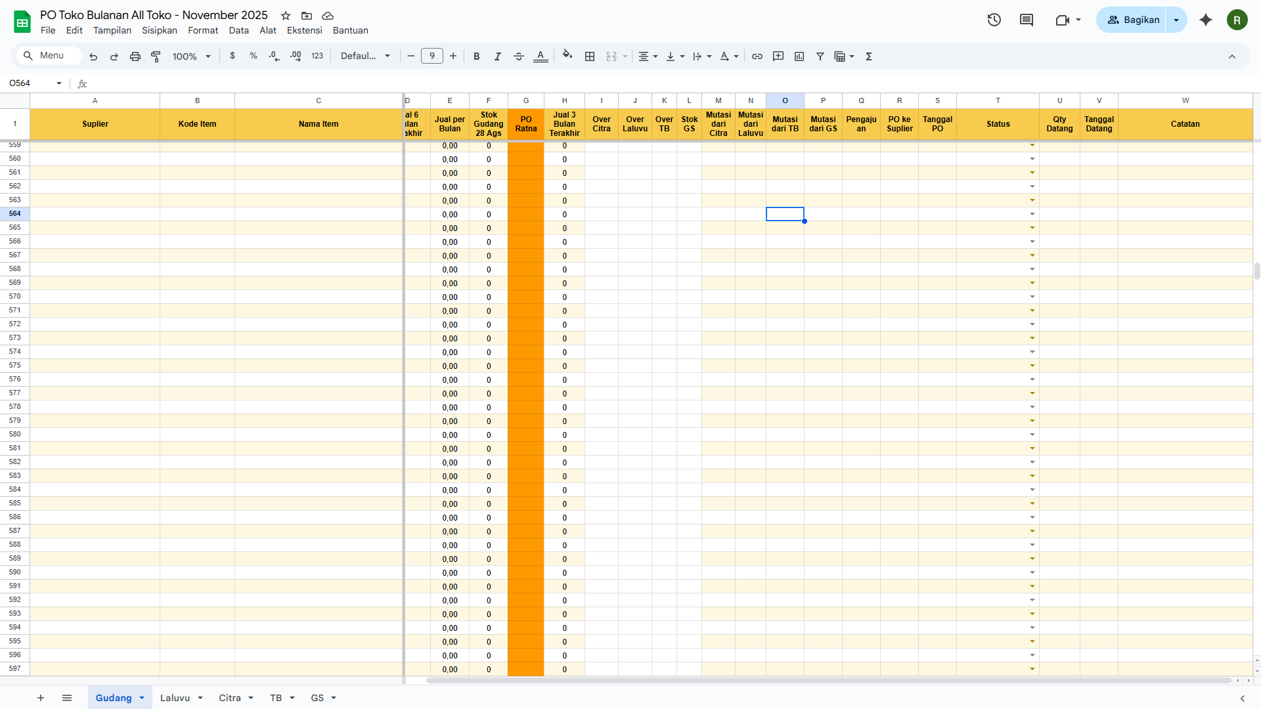Click the borders icon in toolbar

[590, 56]
